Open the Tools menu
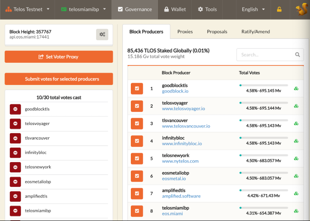This screenshot has width=310, height=221. [207, 9]
